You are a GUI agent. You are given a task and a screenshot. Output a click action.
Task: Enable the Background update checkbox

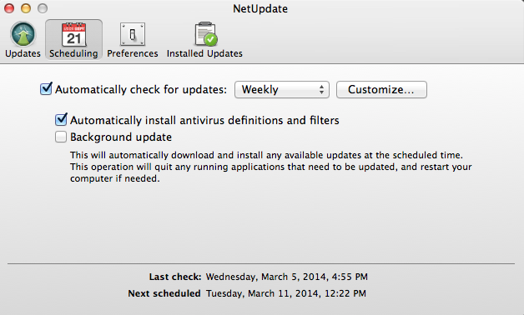pyautogui.click(x=60, y=137)
